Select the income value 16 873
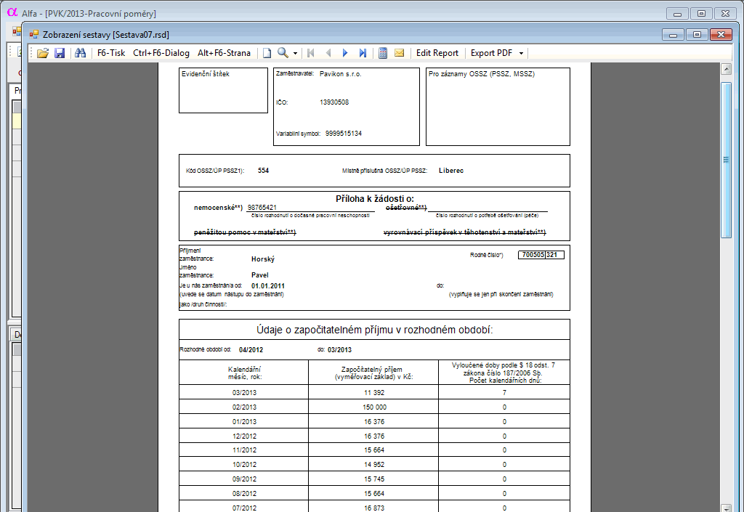The image size is (744, 512). click(x=374, y=508)
